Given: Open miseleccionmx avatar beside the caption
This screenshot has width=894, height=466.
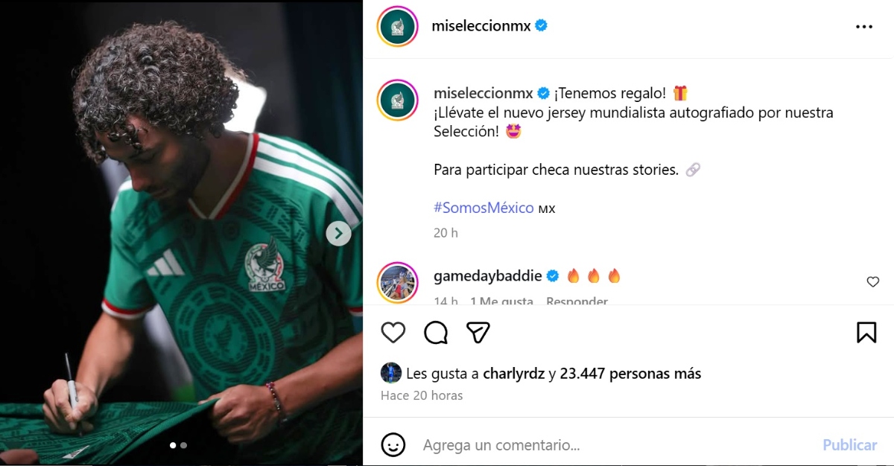Looking at the screenshot, I should (398, 100).
